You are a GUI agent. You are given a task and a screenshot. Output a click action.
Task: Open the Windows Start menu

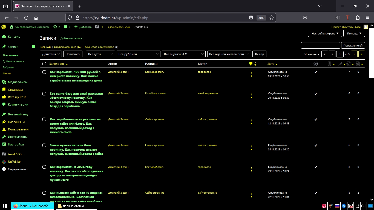click(x=5, y=206)
